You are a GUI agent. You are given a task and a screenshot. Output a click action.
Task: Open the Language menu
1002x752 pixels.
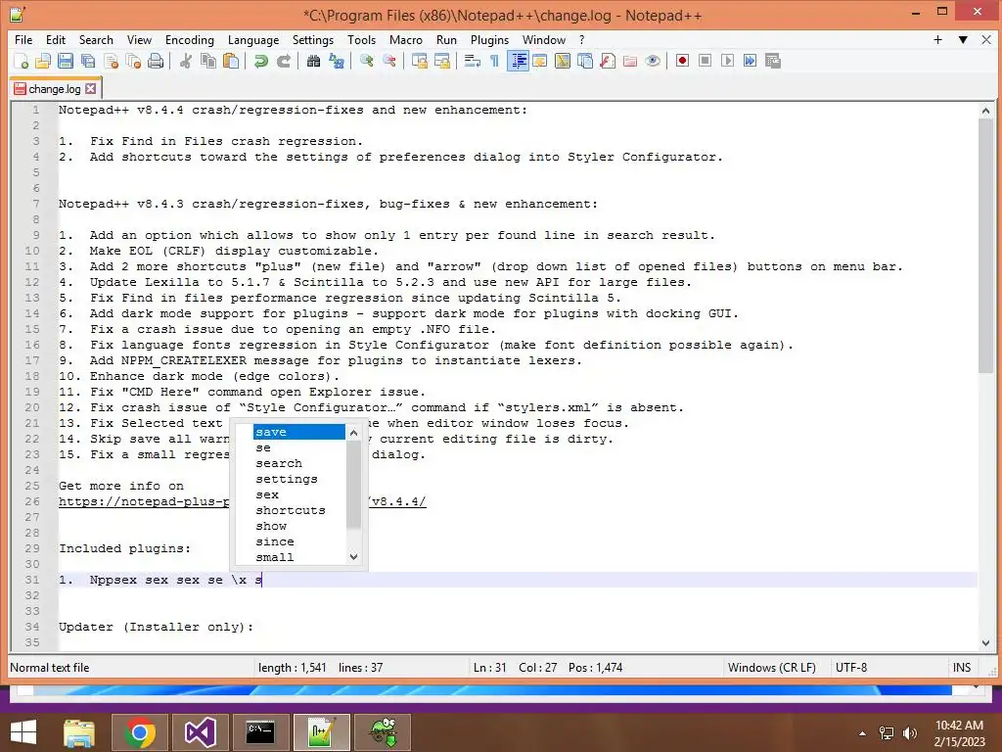253,39
